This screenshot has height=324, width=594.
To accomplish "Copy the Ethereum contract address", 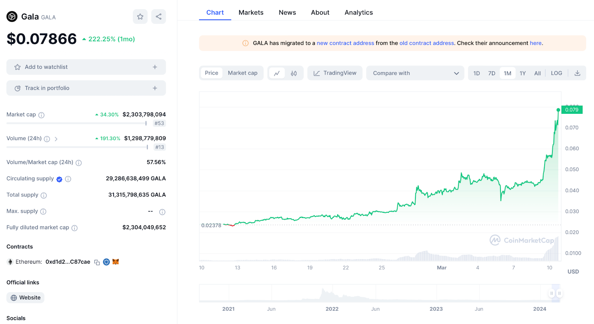I will 97,262.
